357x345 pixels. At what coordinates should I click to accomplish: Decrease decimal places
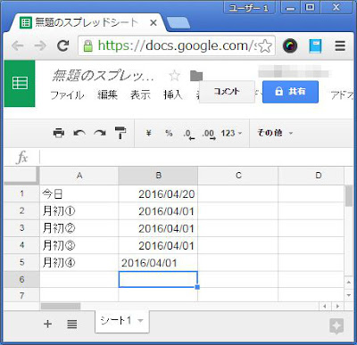[189, 134]
